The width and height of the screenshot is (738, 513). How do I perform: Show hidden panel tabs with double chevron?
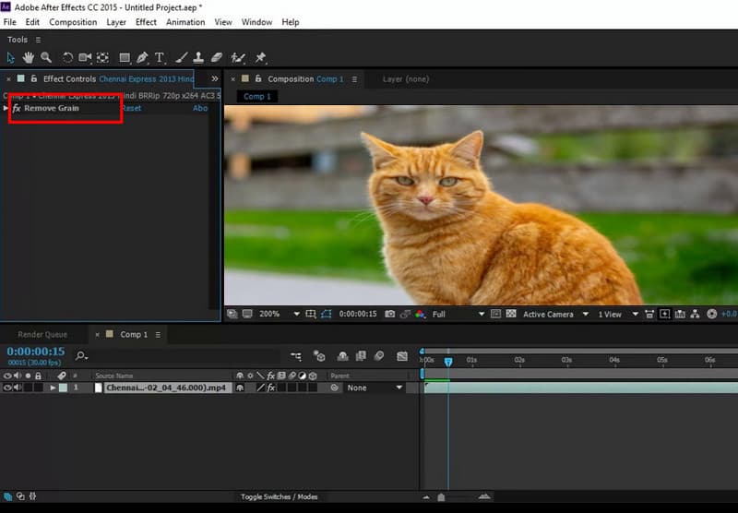tap(215, 78)
